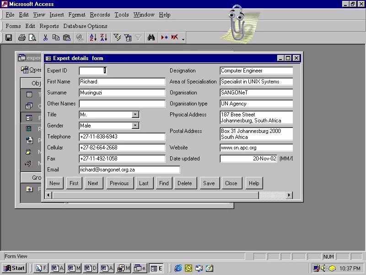Jump to the Last record button
The width and height of the screenshot is (366, 275).
[144, 183]
